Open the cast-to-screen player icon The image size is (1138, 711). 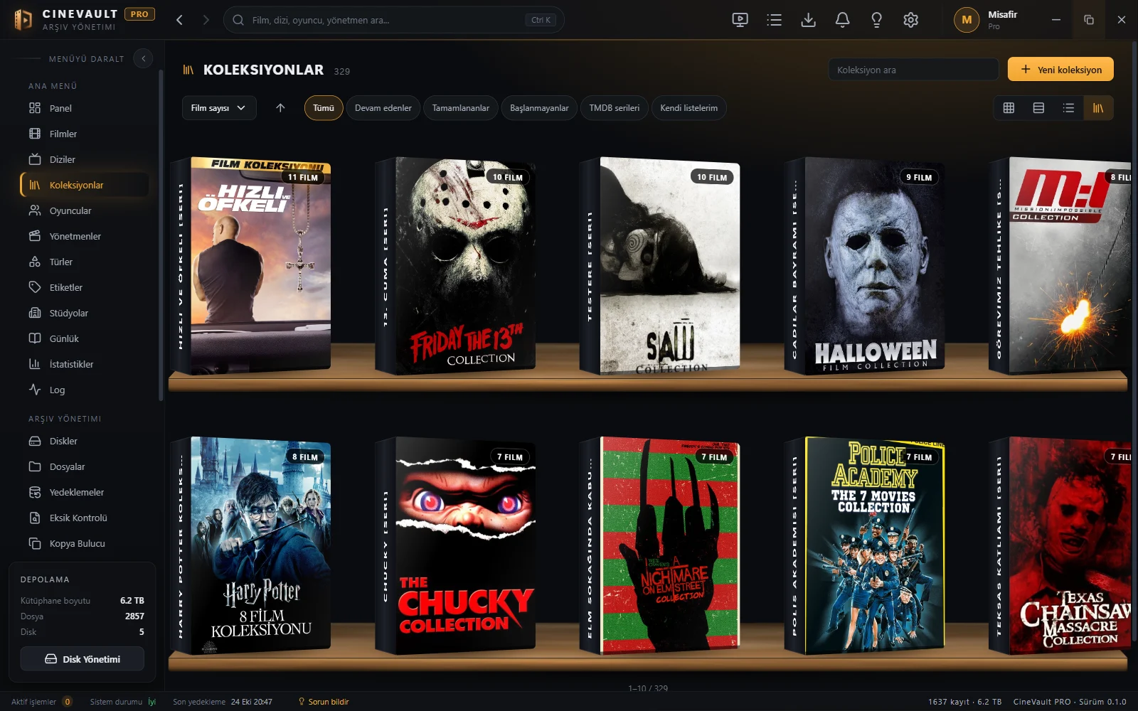click(x=740, y=20)
